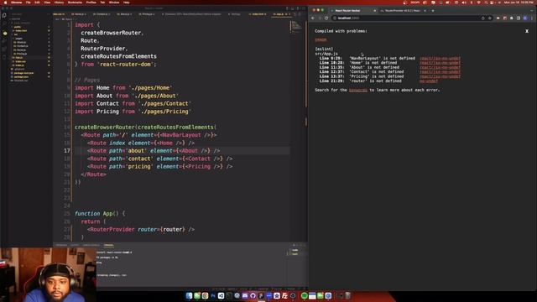The image size is (537, 302).
Task: Open index.css in the file tree
Action: coord(20,61)
